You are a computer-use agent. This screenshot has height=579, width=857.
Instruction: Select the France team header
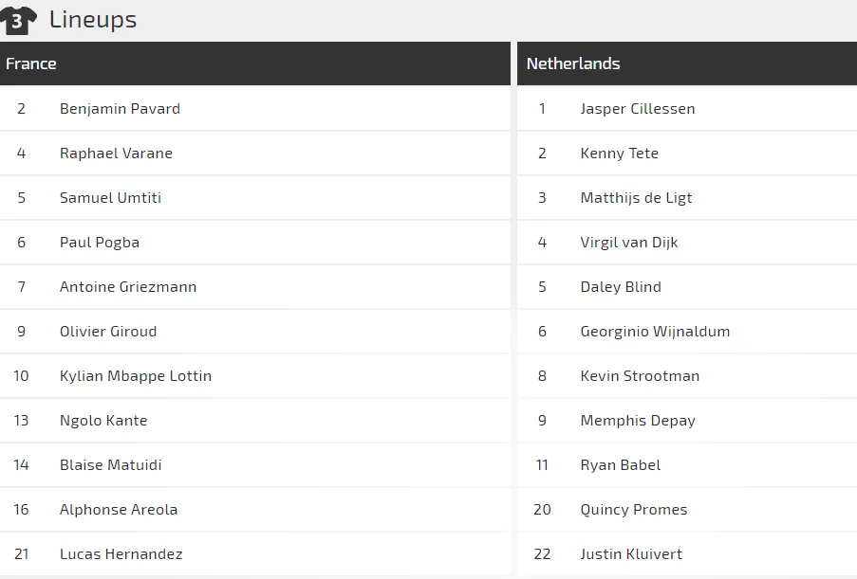[x=31, y=63]
